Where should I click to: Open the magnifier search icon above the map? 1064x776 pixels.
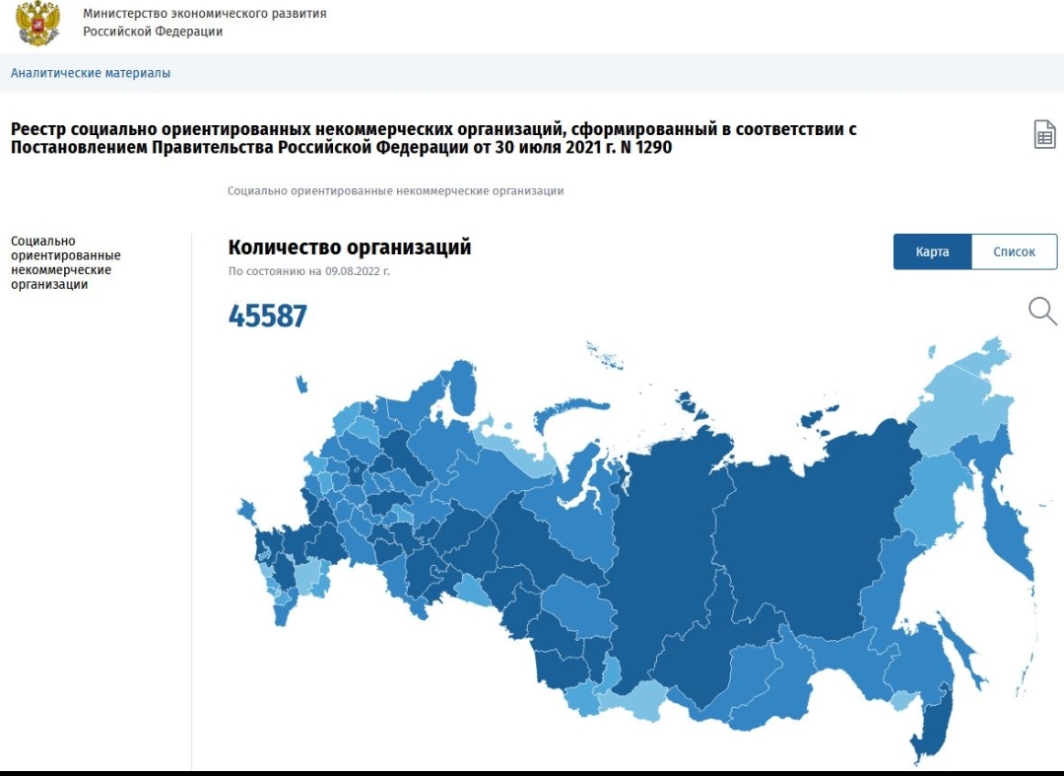(1042, 312)
